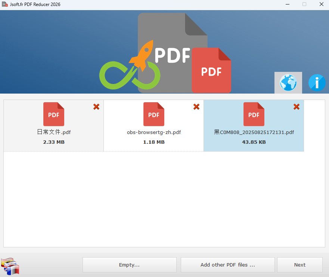Click the app icon in the title bar
329x277 pixels.
[5, 4]
